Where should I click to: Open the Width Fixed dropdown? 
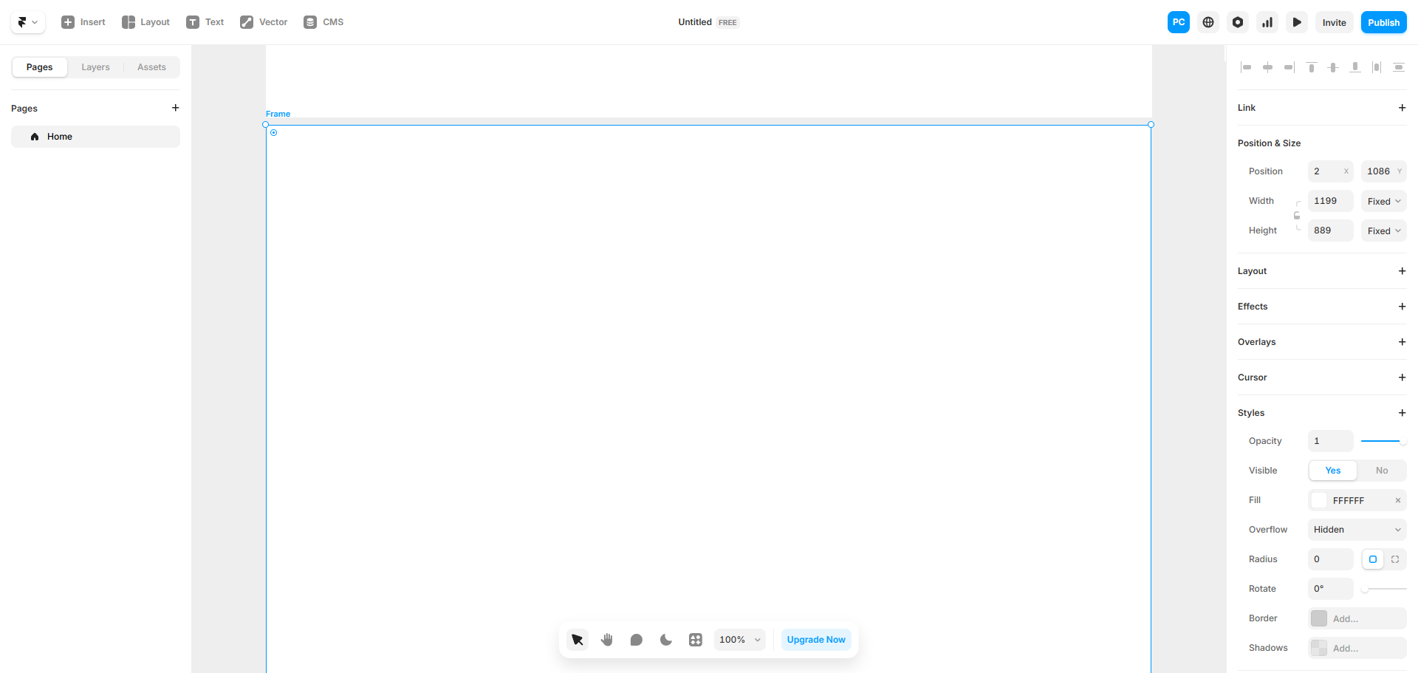(1383, 200)
